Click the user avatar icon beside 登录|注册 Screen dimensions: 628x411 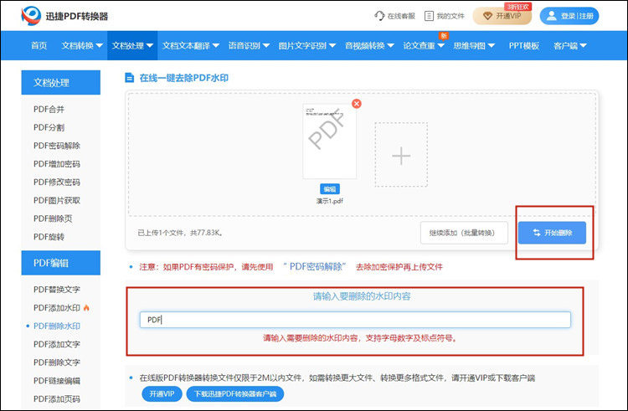coord(552,16)
